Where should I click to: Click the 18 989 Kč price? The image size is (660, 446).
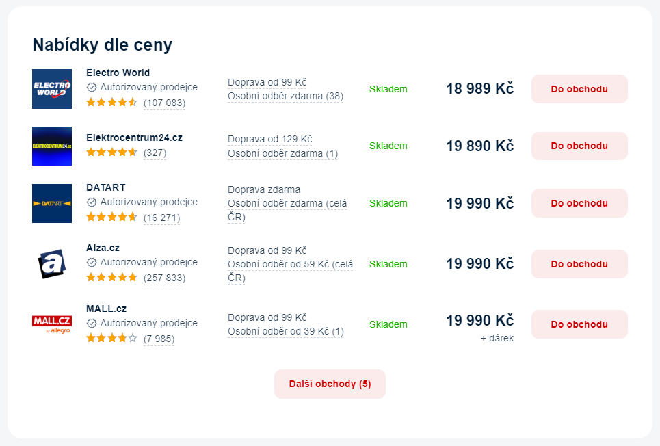pyautogui.click(x=480, y=89)
